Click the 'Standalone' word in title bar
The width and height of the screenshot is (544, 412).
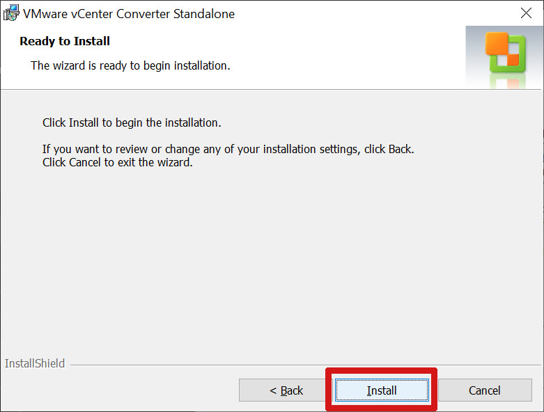204,14
